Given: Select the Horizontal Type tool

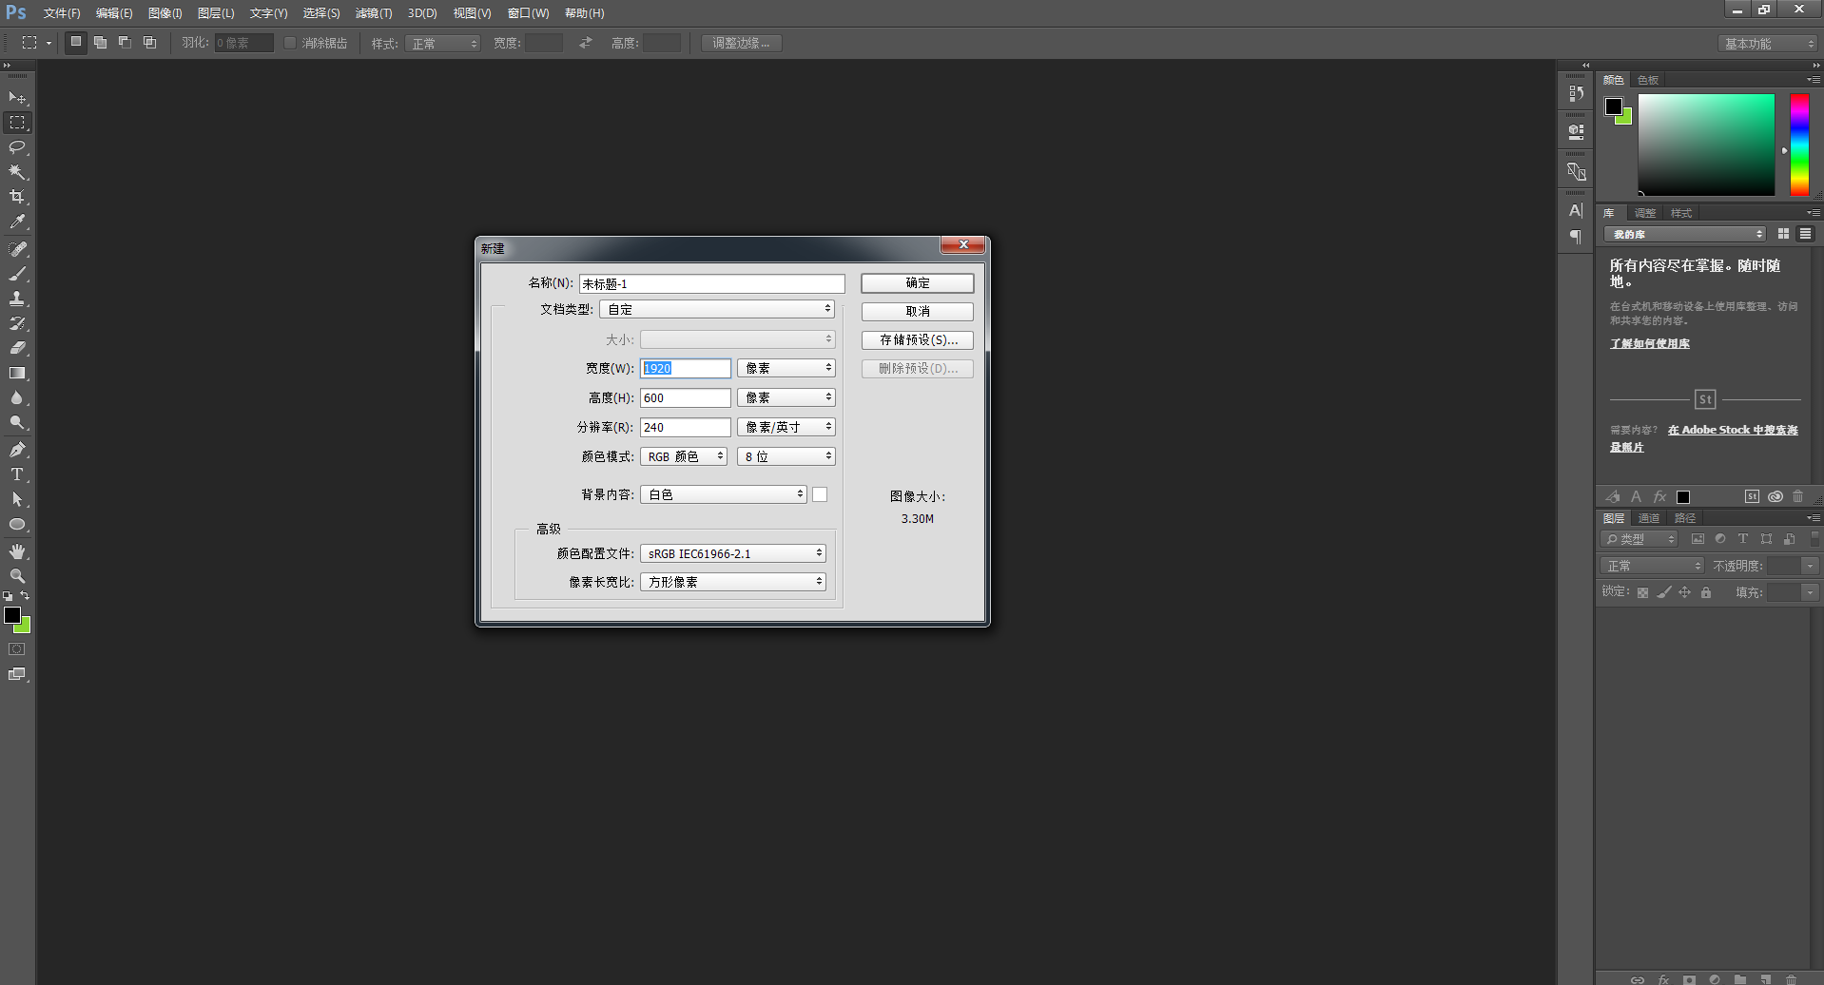Looking at the screenshot, I should (17, 474).
